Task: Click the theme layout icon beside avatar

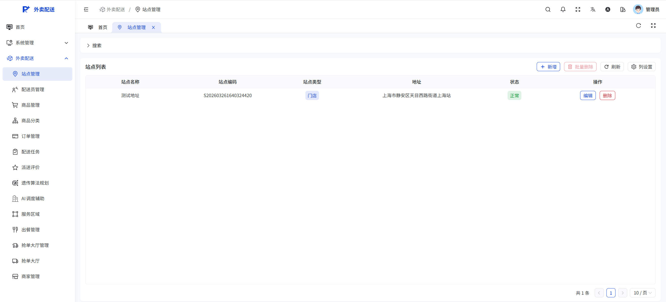Action: [623, 10]
